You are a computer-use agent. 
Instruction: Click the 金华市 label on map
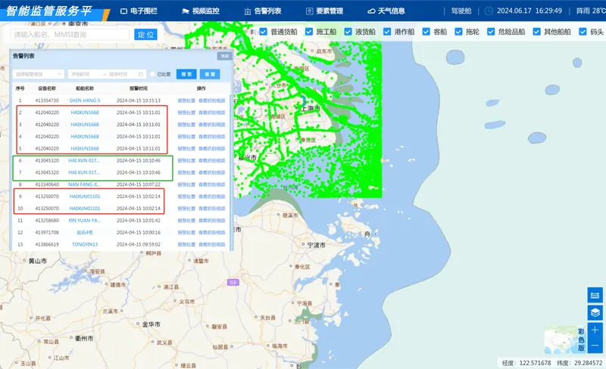tap(151, 324)
